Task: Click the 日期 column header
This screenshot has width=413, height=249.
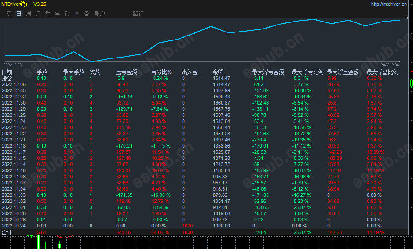Action: click(x=7, y=72)
